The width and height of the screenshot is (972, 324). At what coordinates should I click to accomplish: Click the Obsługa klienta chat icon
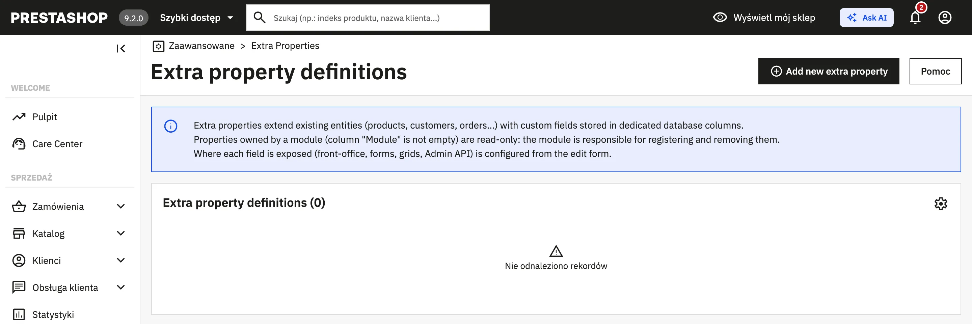tap(19, 288)
